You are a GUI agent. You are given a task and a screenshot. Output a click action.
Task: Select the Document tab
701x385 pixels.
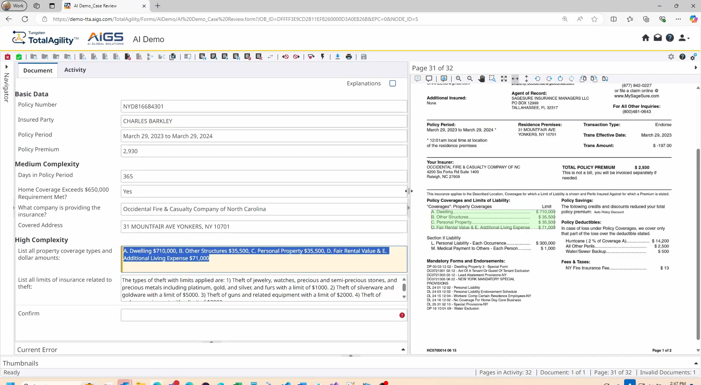(38, 70)
